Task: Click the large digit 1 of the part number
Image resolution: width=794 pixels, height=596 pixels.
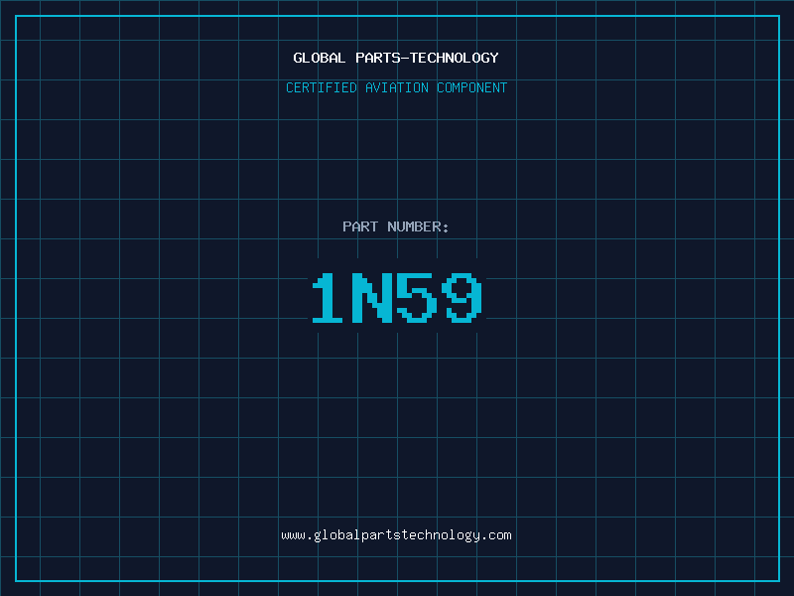Action: coord(328,297)
